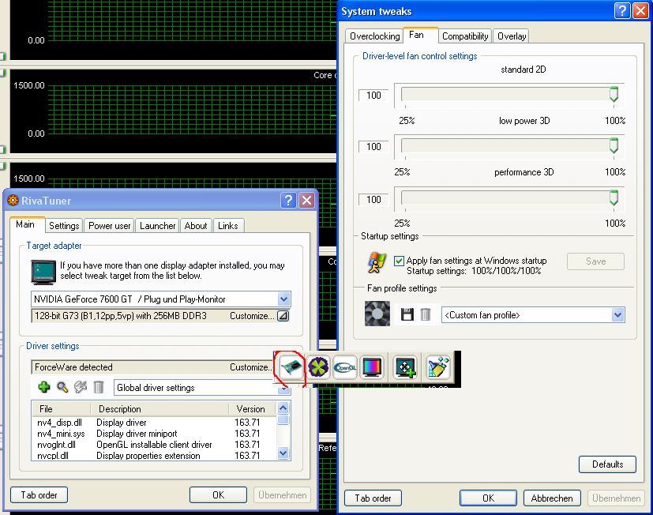The image size is (653, 515).
Task: Open the About tab in RivaTuner
Action: pyautogui.click(x=196, y=226)
